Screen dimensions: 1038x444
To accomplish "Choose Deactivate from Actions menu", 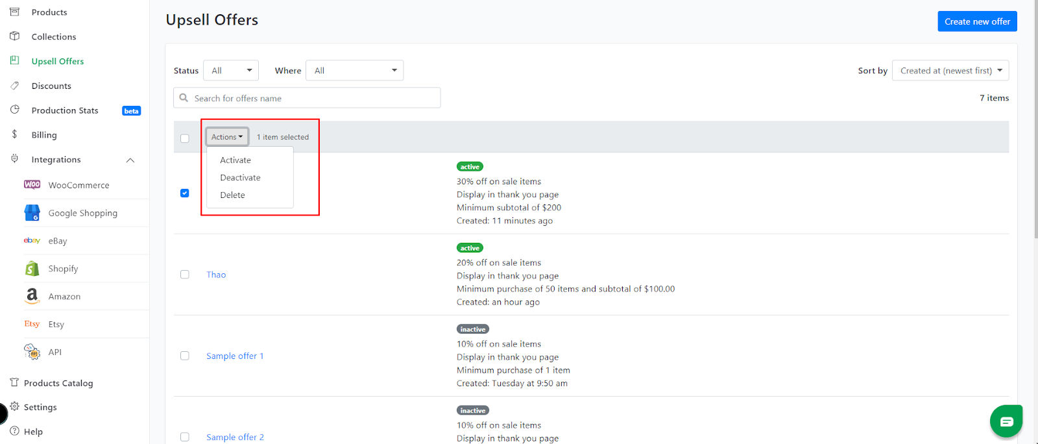I will pyautogui.click(x=240, y=177).
